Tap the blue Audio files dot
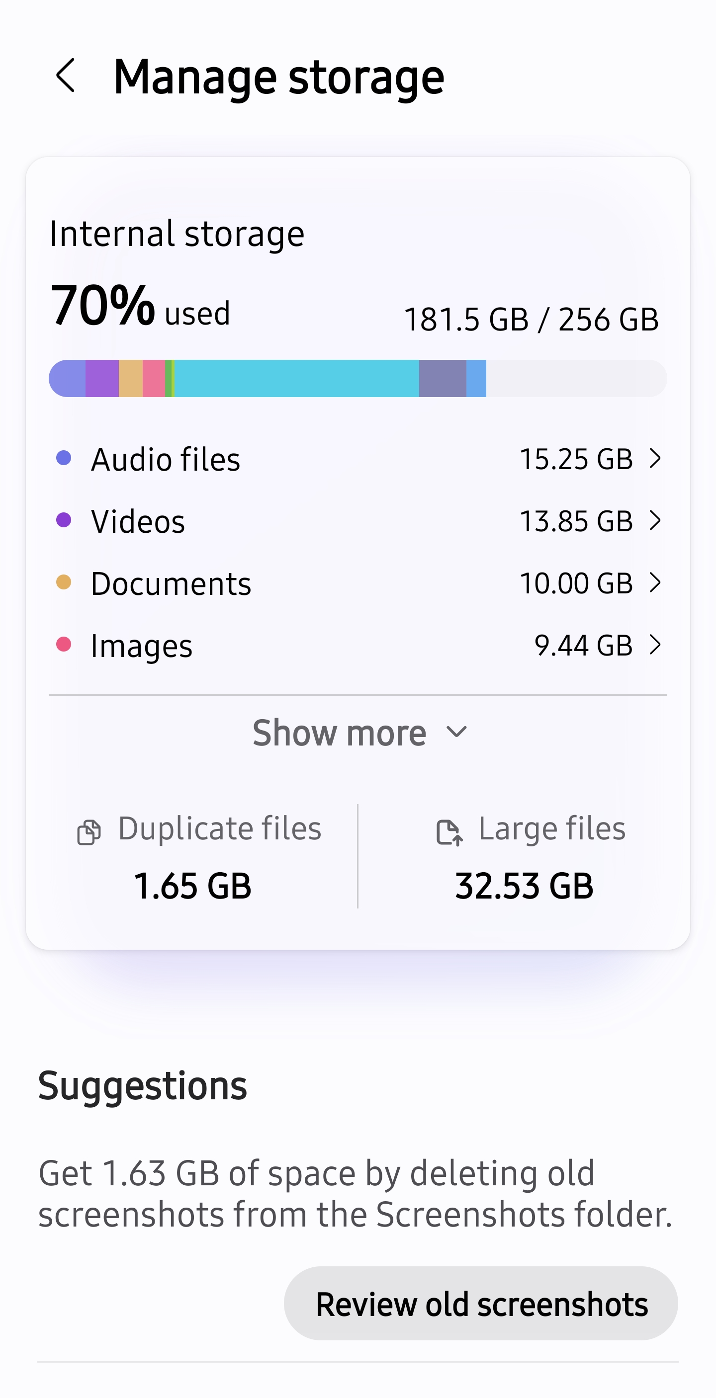 tap(64, 458)
